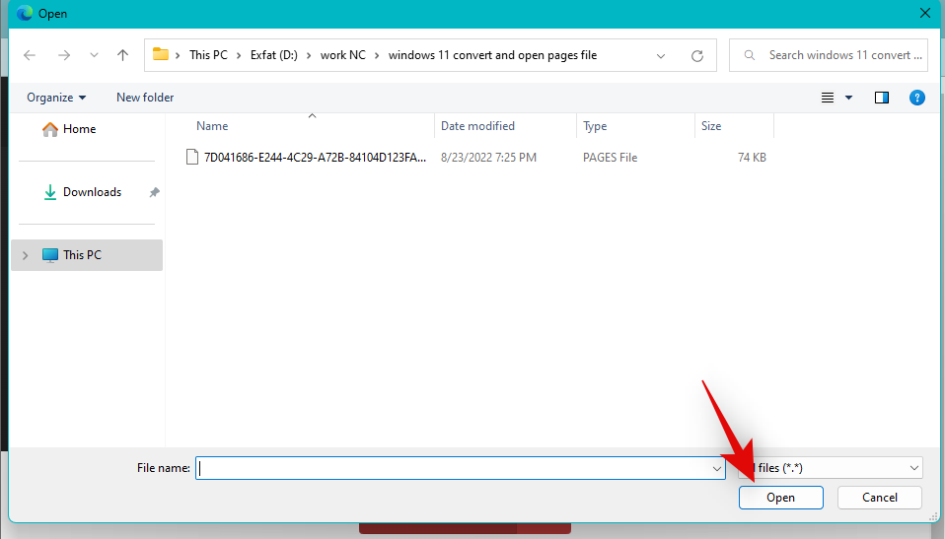The height and width of the screenshot is (539, 945).
Task: Show the preview pane
Action: pos(882,98)
